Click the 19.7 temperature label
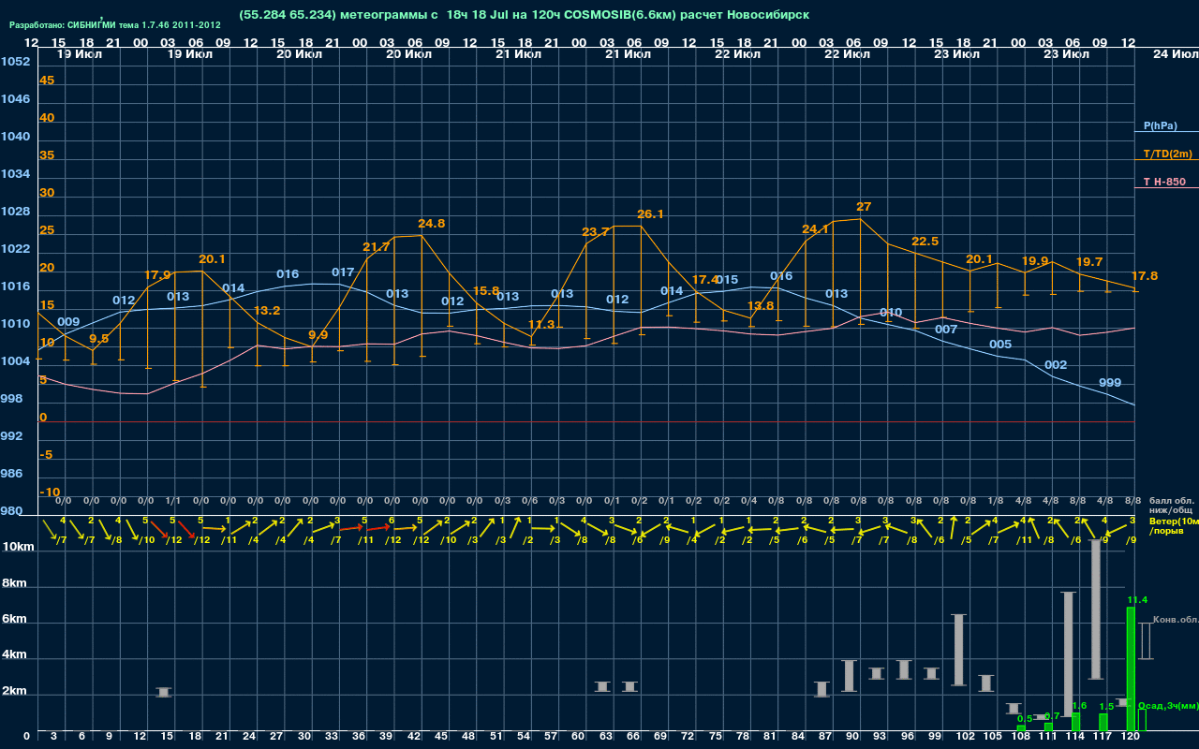 [x=1089, y=262]
